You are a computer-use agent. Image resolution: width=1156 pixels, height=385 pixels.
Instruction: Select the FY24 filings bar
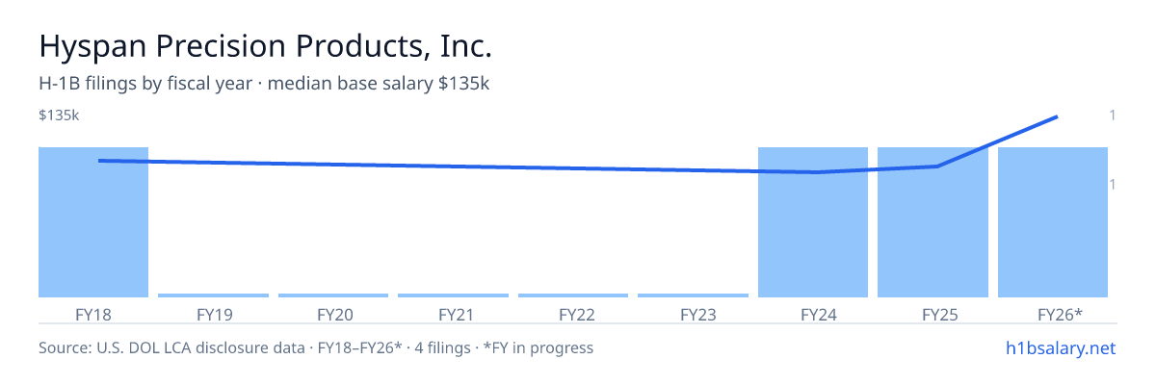813,222
